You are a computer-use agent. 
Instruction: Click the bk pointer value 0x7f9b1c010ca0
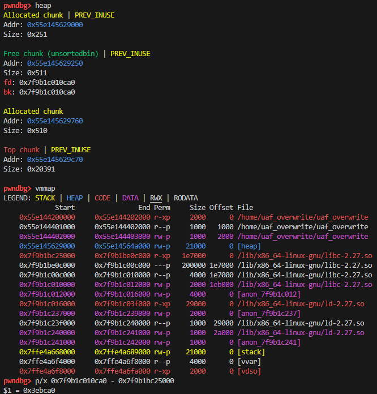pyautogui.click(x=47, y=92)
